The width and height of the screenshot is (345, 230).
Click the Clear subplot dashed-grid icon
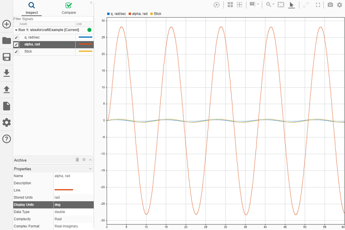coord(239,5)
